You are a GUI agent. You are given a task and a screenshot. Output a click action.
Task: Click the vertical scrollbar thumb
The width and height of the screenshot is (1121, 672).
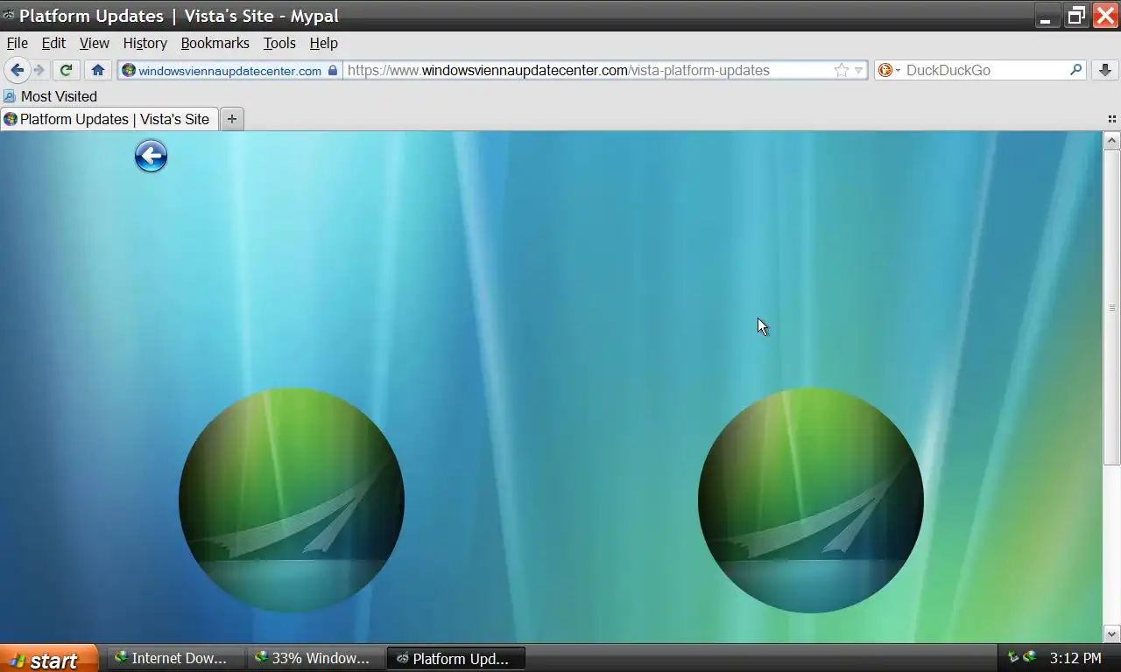(1112, 307)
